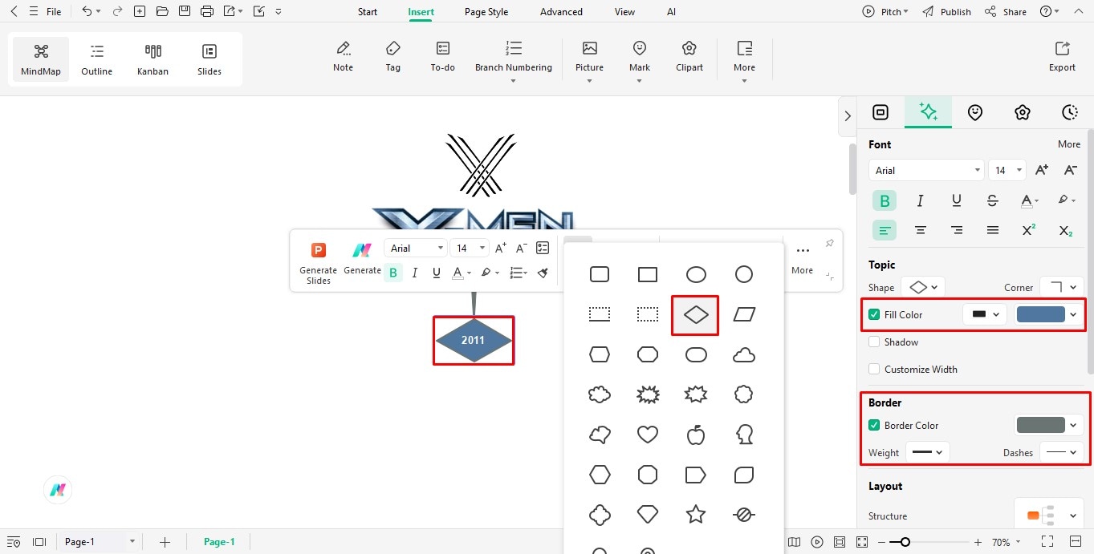Click the Export icon in the ribbon
1094x554 pixels.
coord(1062,57)
